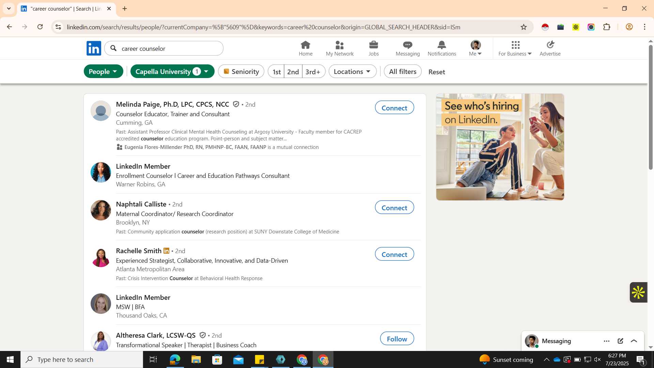Click the Home icon in LinkedIn nav
The image size is (654, 368).
pos(306,48)
